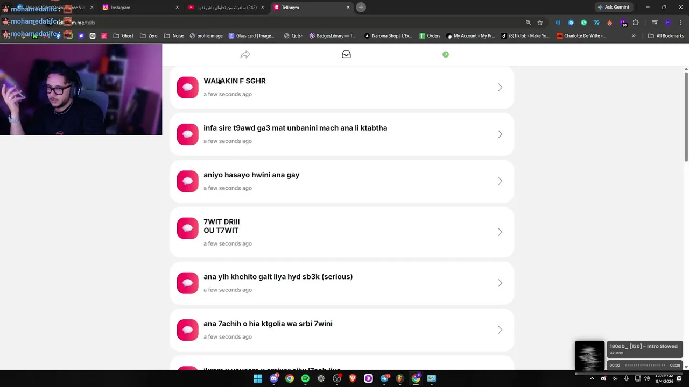Click the page vertical scrollbar thumb
This screenshot has height=387, width=689.
[x=686, y=116]
